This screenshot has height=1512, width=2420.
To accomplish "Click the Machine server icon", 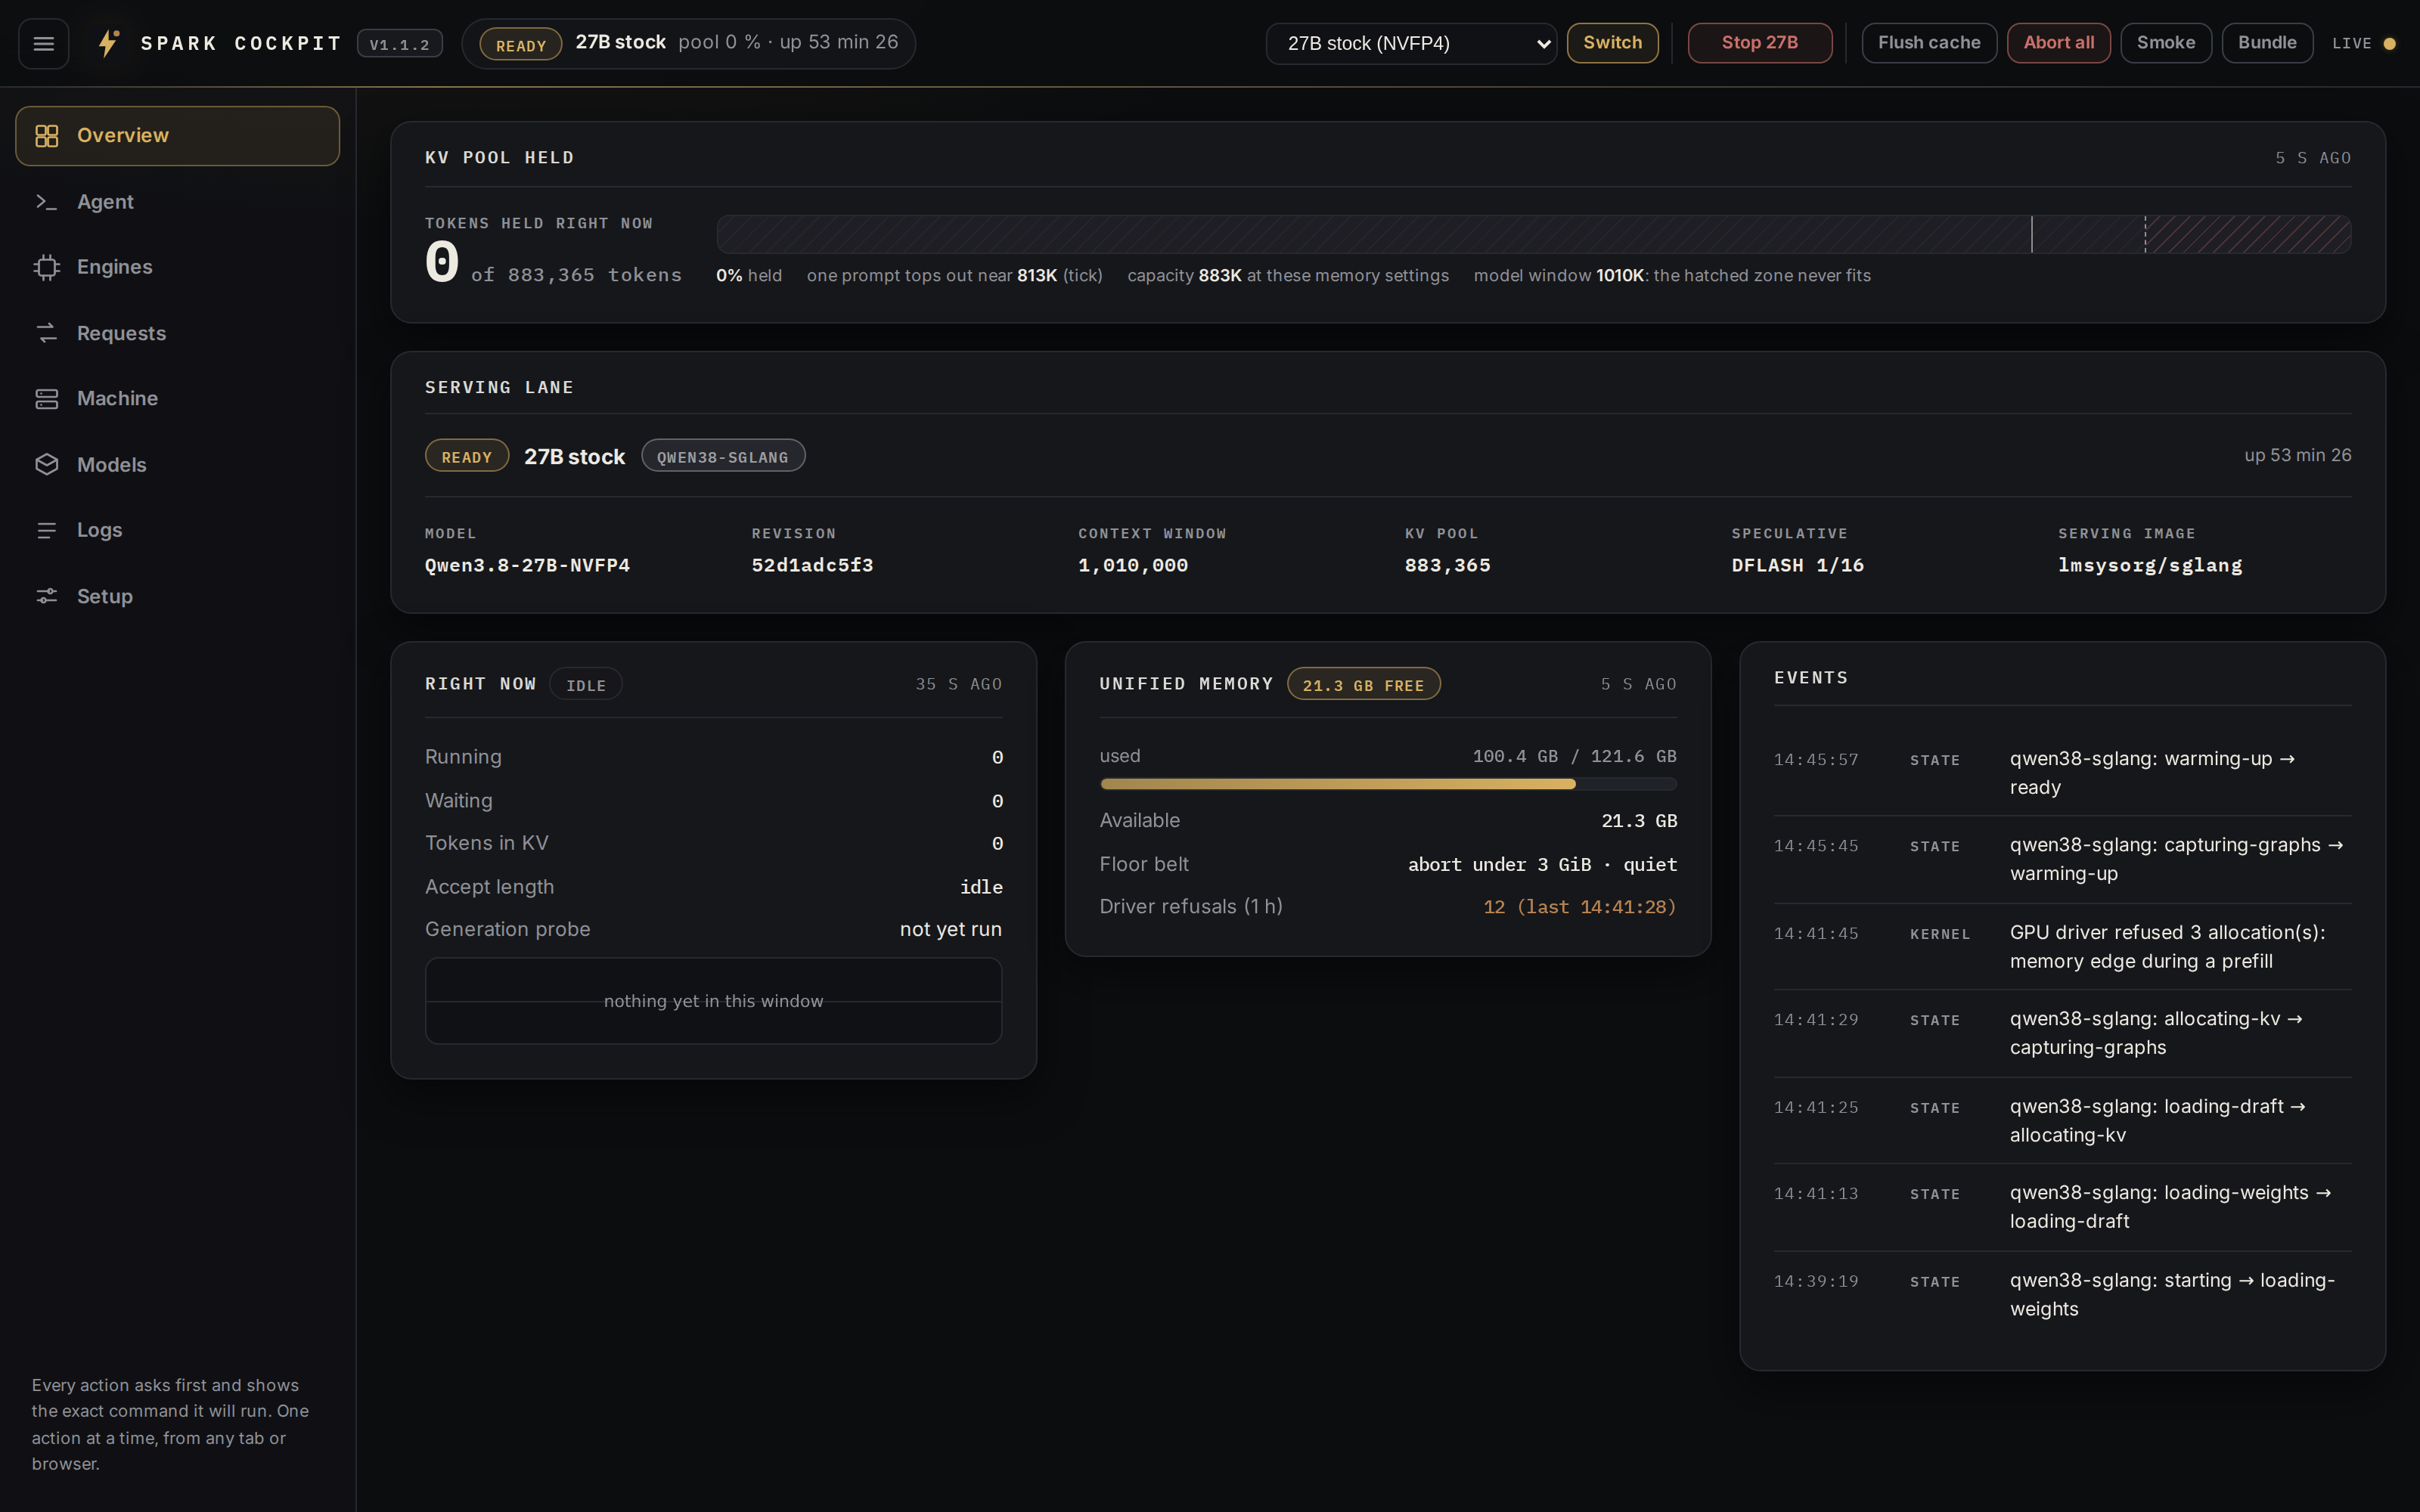I will [47, 398].
